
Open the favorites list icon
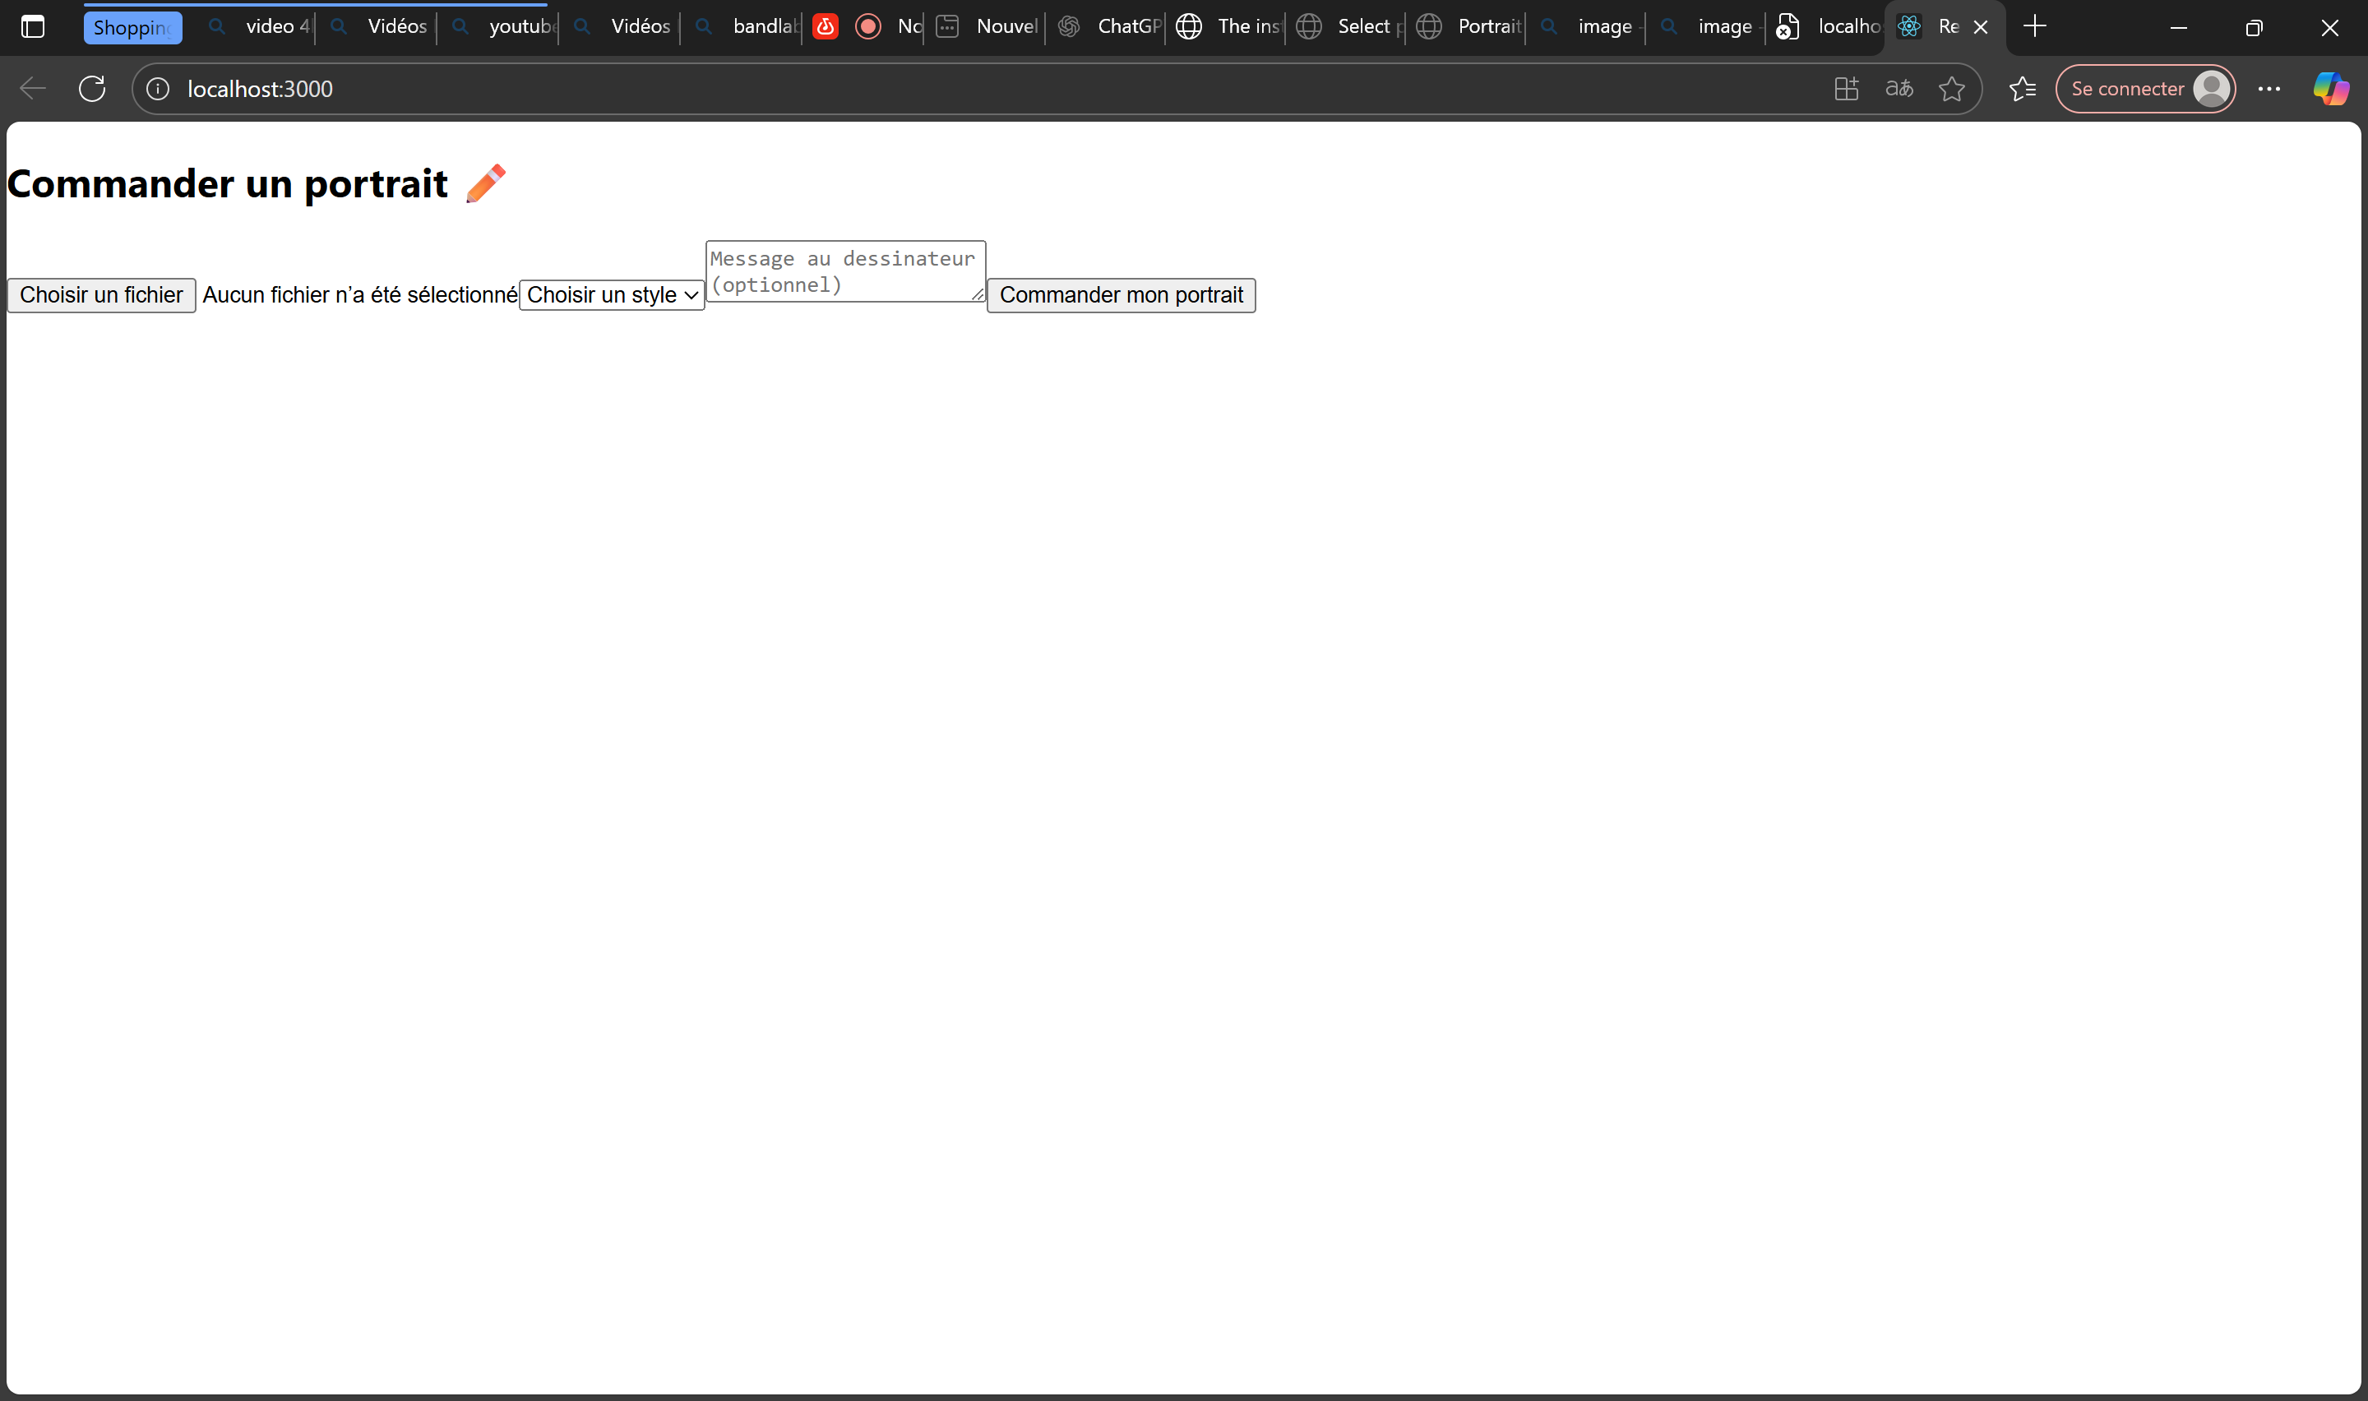click(2023, 89)
